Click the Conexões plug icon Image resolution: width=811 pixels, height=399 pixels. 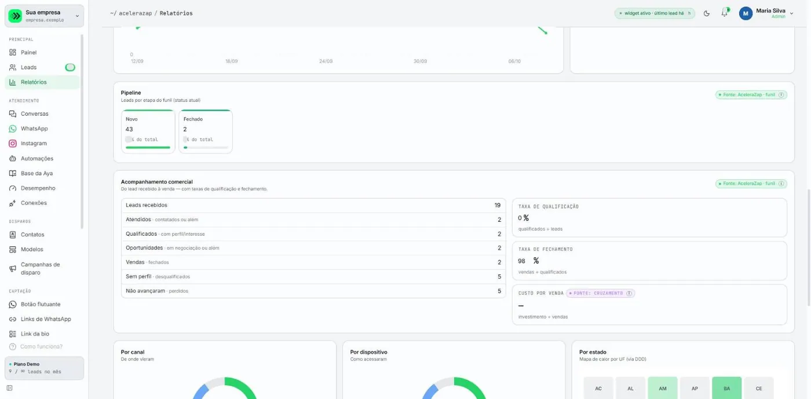pyautogui.click(x=13, y=203)
